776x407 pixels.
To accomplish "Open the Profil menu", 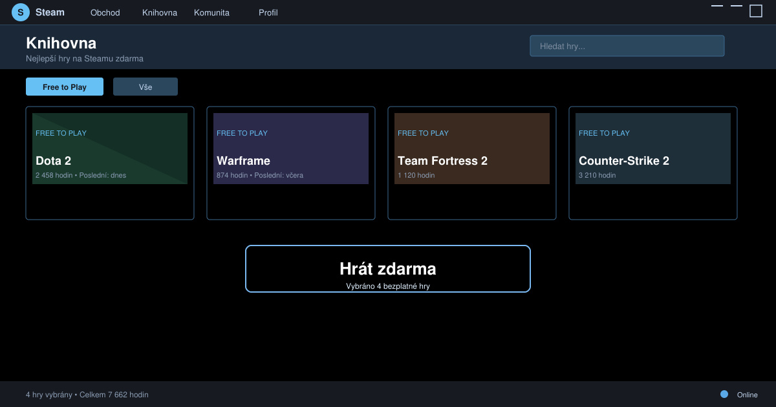I will 268,12.
